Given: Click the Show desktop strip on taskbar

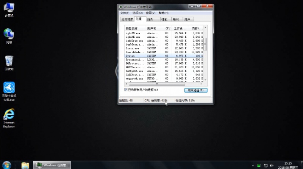Looking at the screenshot, I should pos(301,165).
